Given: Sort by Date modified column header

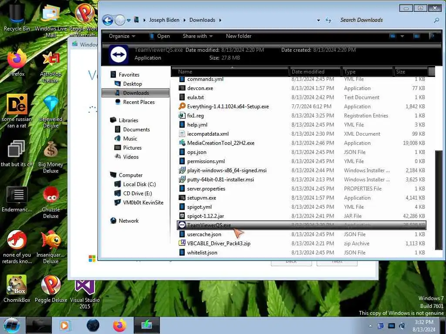Looking at the screenshot, I should coord(315,72).
